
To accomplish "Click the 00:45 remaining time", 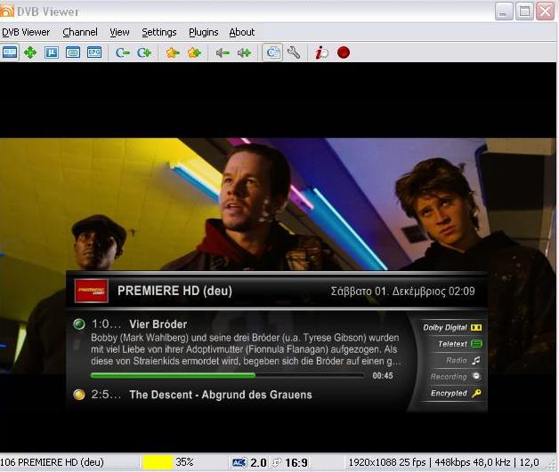I will (x=383, y=375).
